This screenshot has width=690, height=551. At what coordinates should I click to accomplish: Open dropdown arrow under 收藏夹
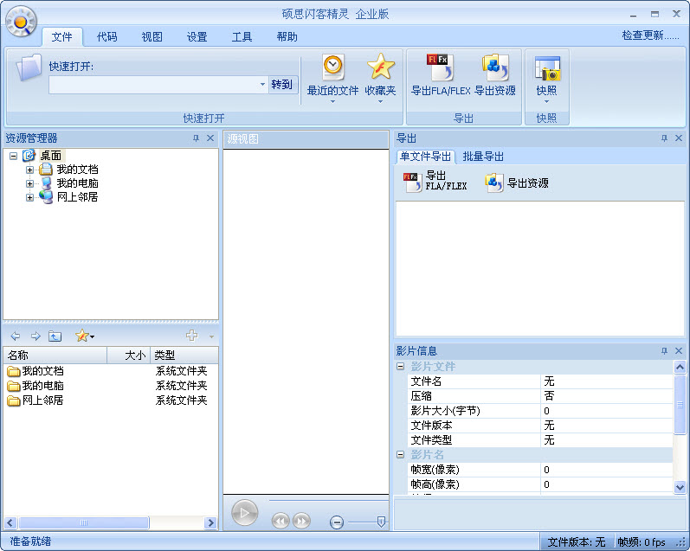381,101
